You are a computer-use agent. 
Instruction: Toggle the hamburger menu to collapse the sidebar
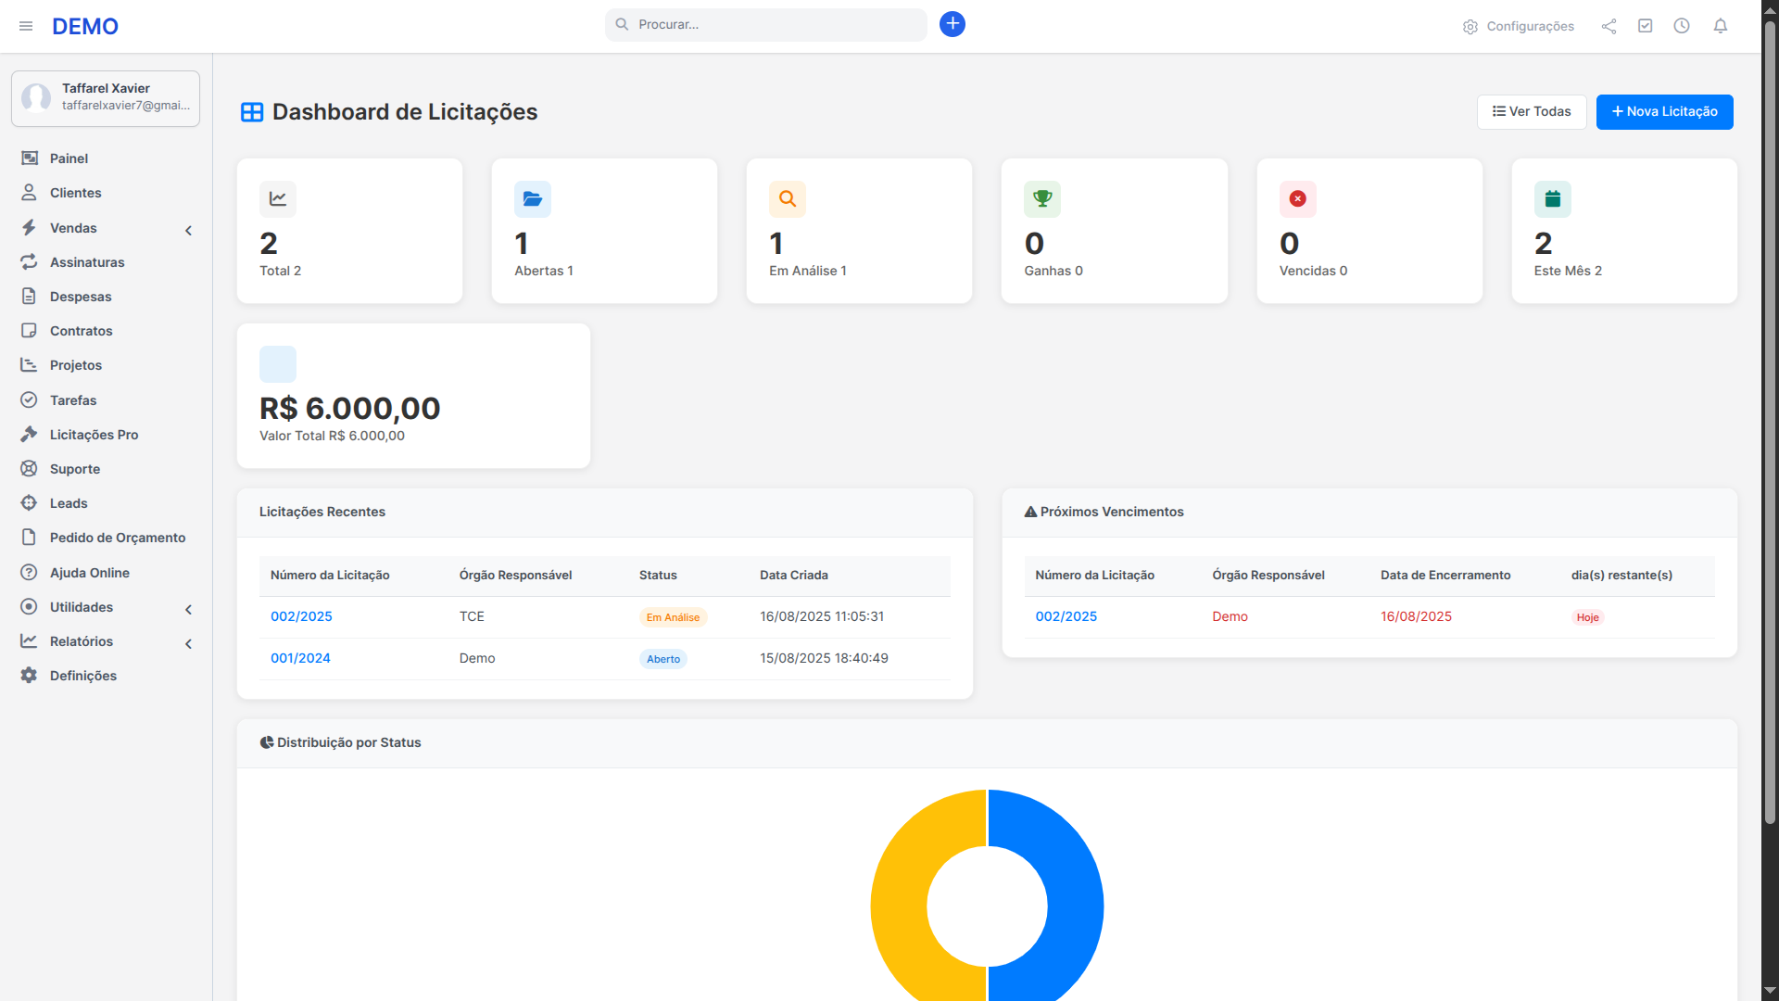coord(26,26)
